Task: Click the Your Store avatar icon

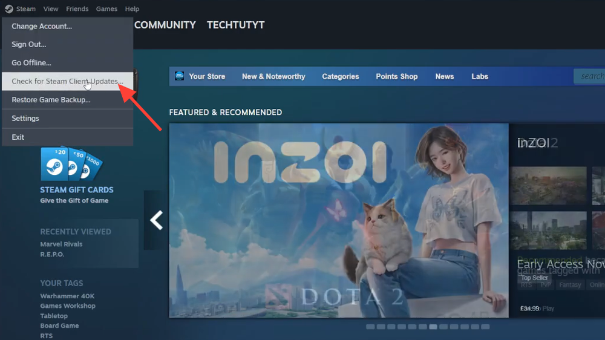Action: (x=180, y=76)
